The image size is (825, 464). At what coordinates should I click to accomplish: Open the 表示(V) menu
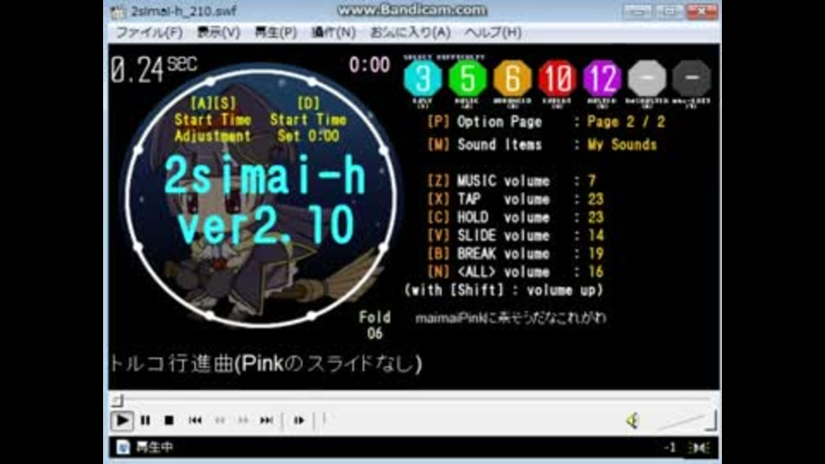pyautogui.click(x=218, y=33)
